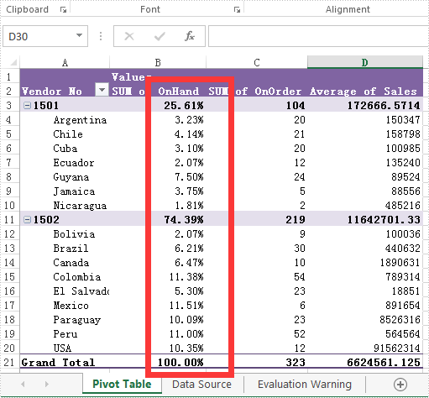Click the 100.00% grand total cell
Screen dimensions: 429x398
pyautogui.click(x=158, y=363)
